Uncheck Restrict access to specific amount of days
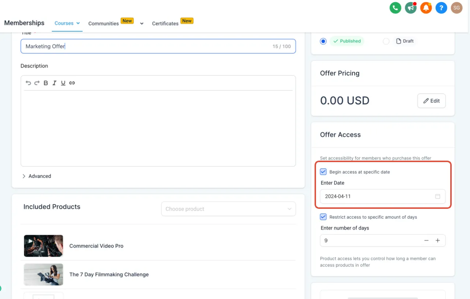Viewport: 470px width, 299px height. pyautogui.click(x=323, y=217)
